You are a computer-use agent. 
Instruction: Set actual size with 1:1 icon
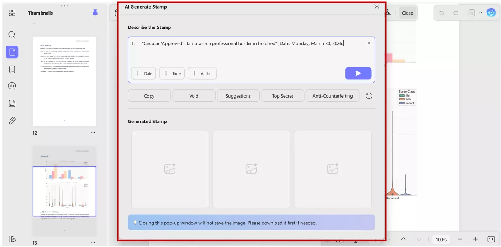491,239
